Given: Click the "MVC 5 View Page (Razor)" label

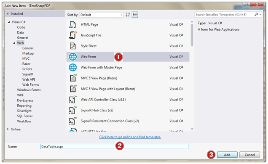Looking at the screenshot, I should (99, 78).
